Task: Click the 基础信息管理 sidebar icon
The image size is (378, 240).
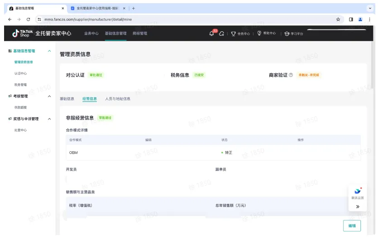Action: (10, 51)
